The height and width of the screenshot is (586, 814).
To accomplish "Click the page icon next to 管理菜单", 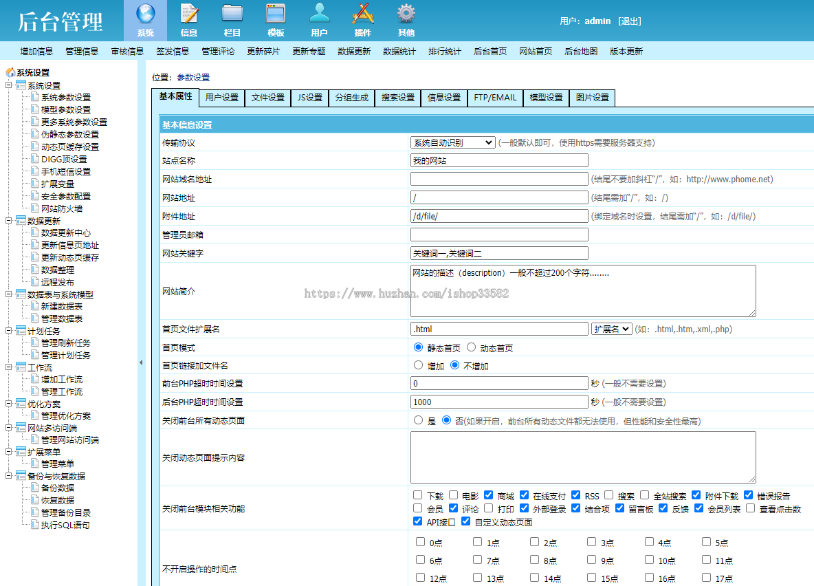I will [x=35, y=463].
